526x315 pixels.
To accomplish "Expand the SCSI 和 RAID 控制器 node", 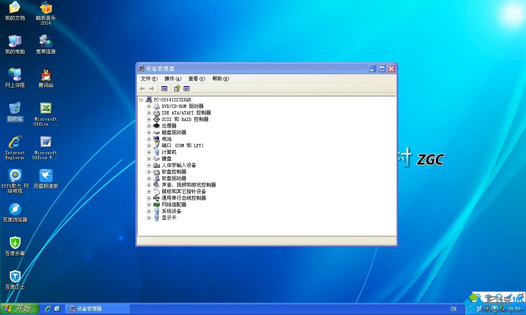I will pos(149,119).
